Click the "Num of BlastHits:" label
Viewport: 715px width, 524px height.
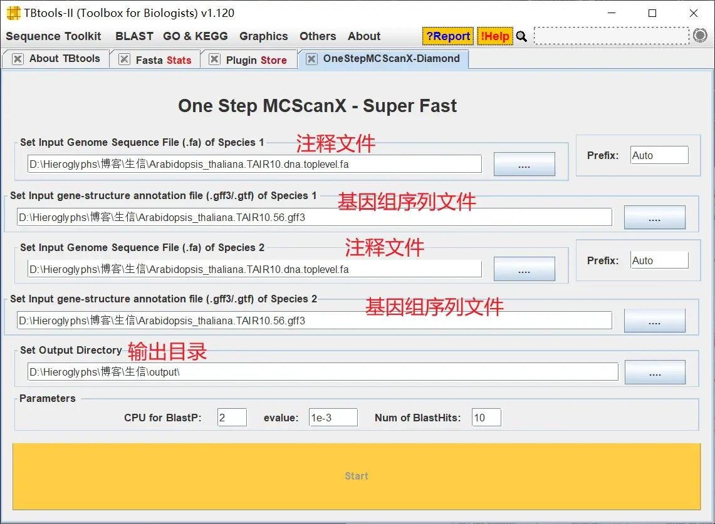point(418,418)
